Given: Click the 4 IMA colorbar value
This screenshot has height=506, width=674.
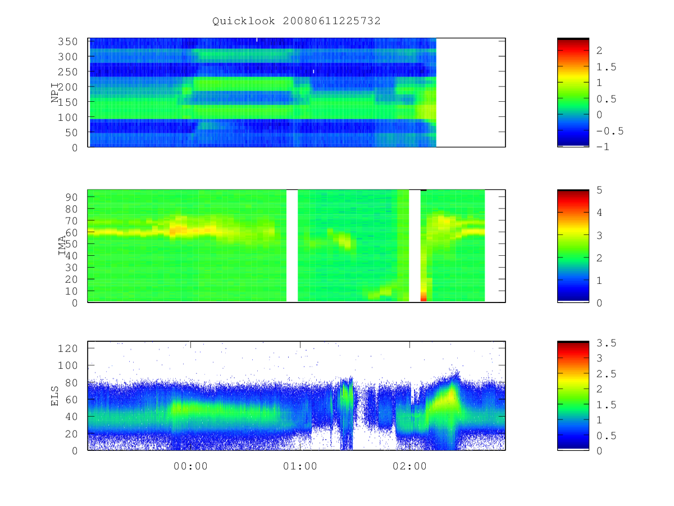Looking at the screenshot, I should point(599,213).
